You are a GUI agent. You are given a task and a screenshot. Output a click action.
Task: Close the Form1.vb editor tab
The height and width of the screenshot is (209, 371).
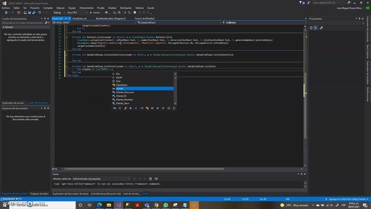(x=70, y=19)
